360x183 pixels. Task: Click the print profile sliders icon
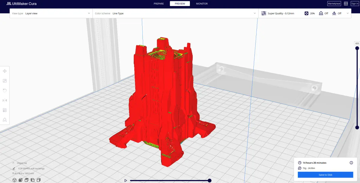[264, 13]
